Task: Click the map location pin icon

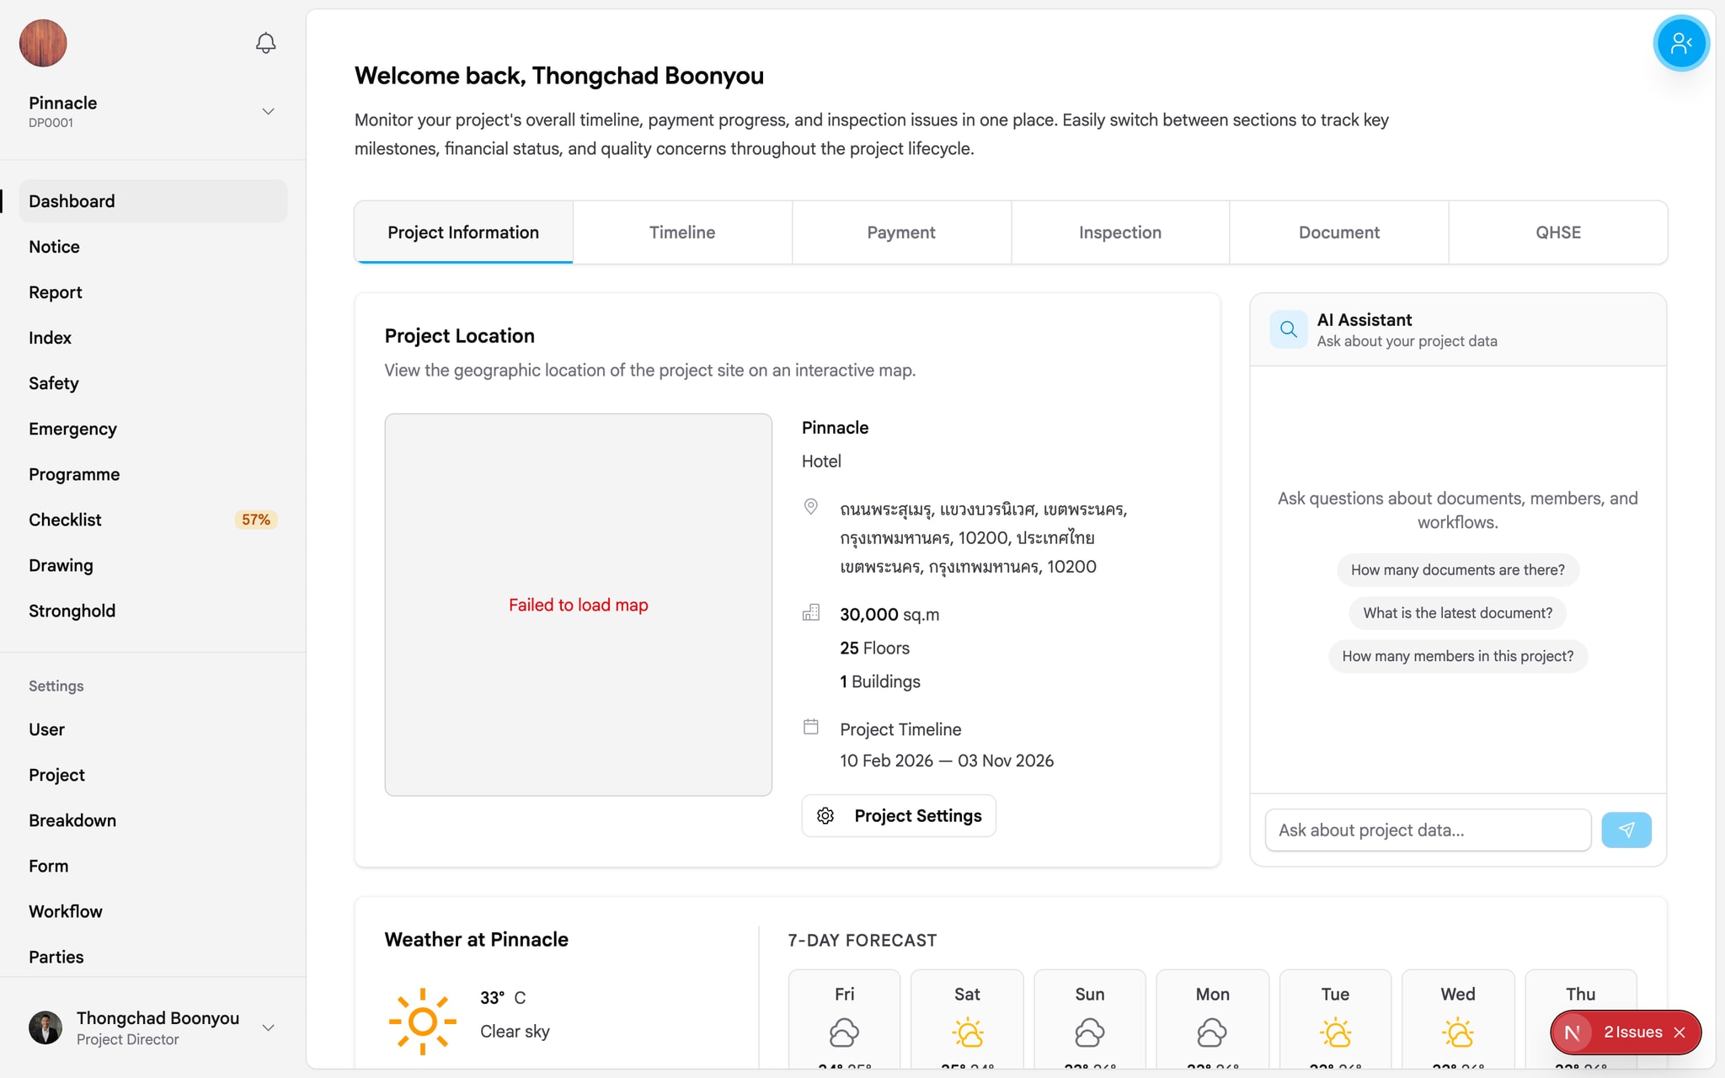Action: tap(810, 507)
